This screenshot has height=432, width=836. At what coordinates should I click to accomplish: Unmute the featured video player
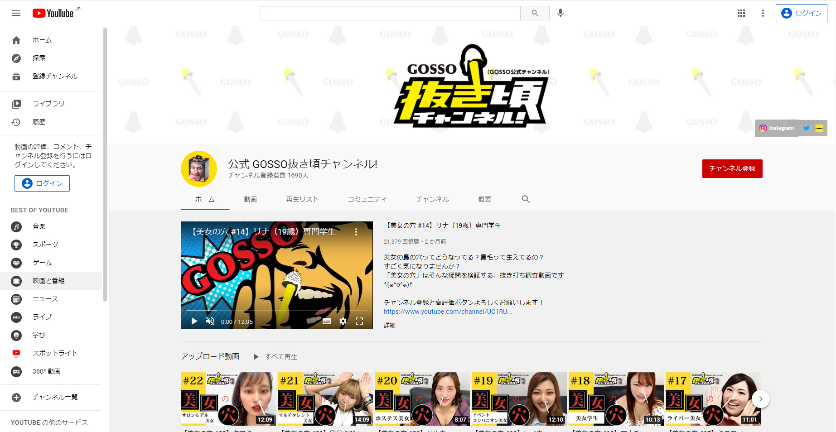(210, 321)
